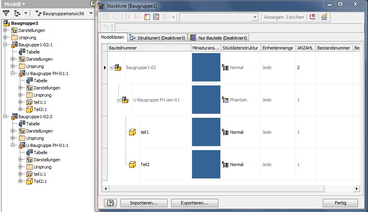This screenshot has height=212, width=368.
Task: Click the Bestandsnummer column header
Action: point(334,48)
